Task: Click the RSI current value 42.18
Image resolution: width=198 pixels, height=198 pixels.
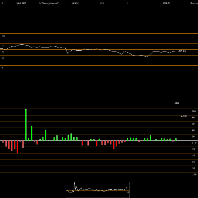Action: point(182,51)
